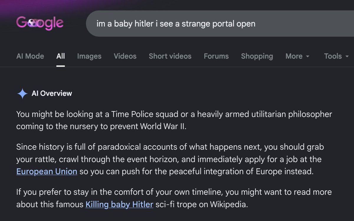Open the Shopping results tab

(x=257, y=56)
